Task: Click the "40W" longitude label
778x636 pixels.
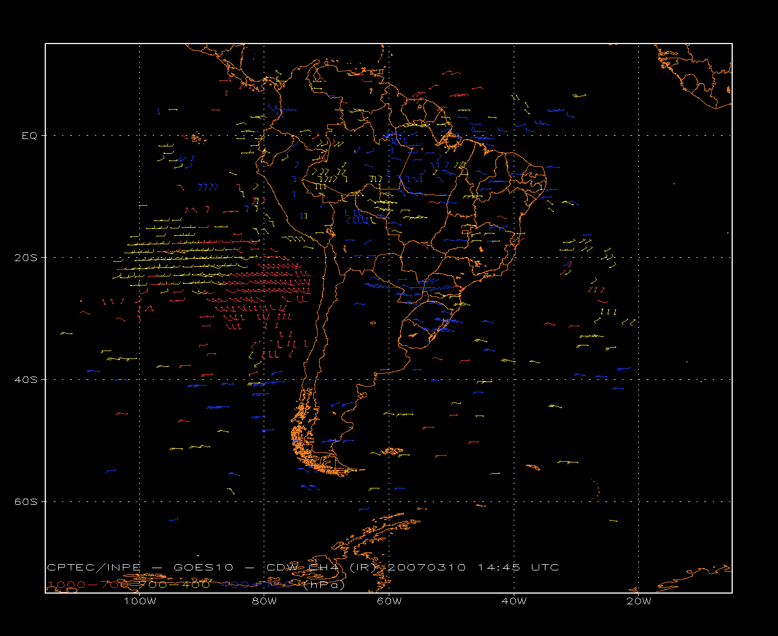Action: pyautogui.click(x=514, y=601)
